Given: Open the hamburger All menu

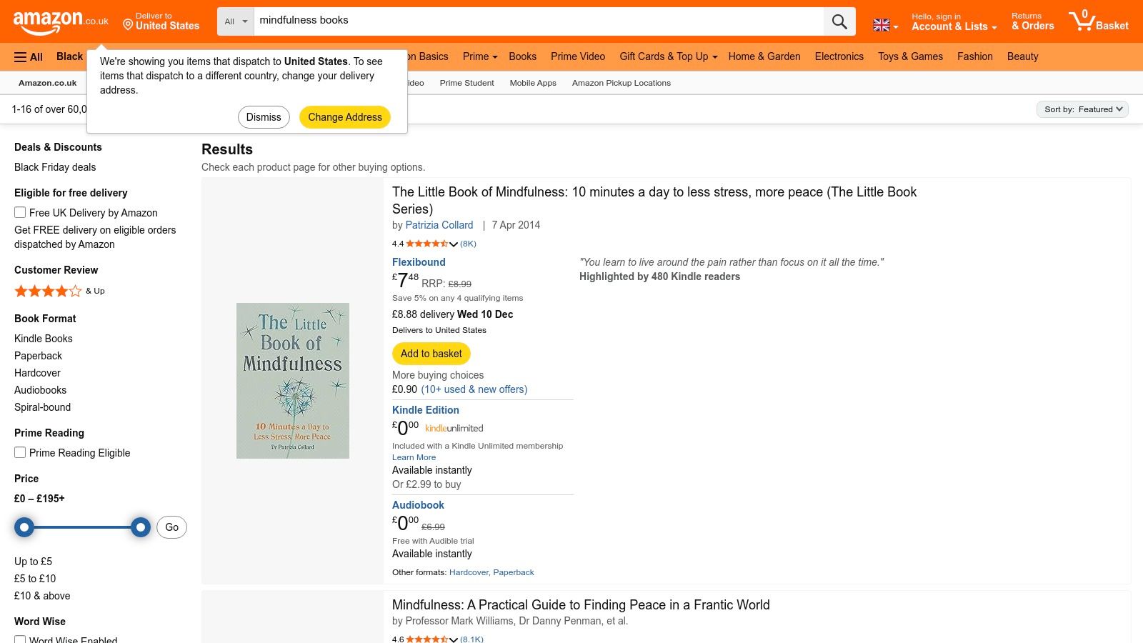Looking at the screenshot, I should click(x=28, y=56).
